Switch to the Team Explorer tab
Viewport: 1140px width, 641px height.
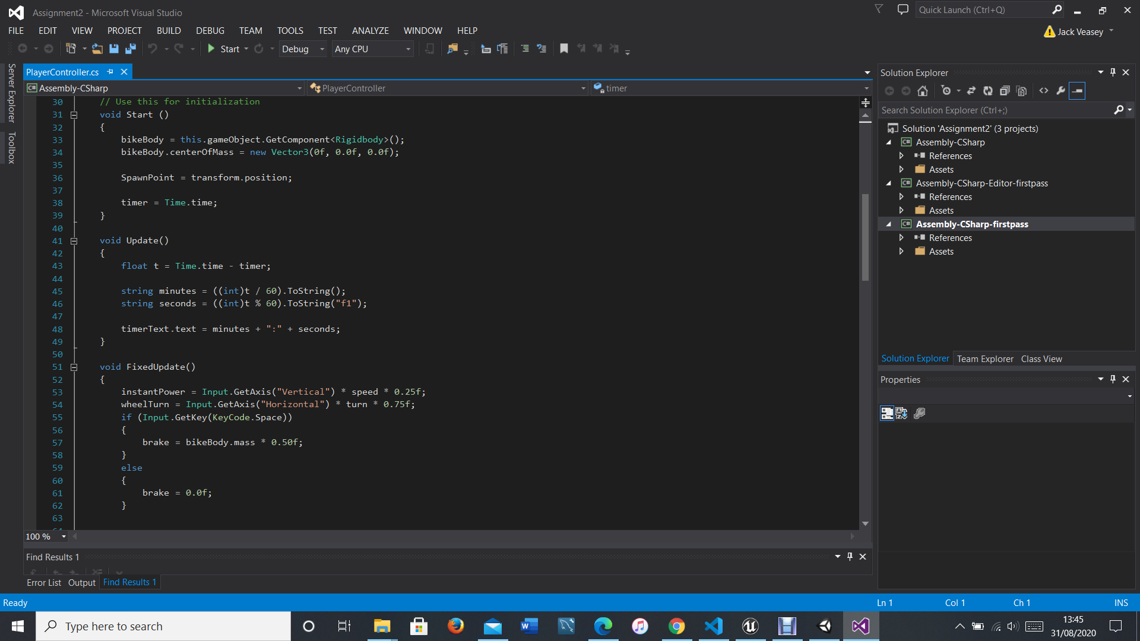[x=985, y=359]
